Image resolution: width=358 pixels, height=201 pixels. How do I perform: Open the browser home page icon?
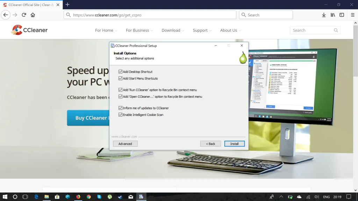[x=33, y=15]
